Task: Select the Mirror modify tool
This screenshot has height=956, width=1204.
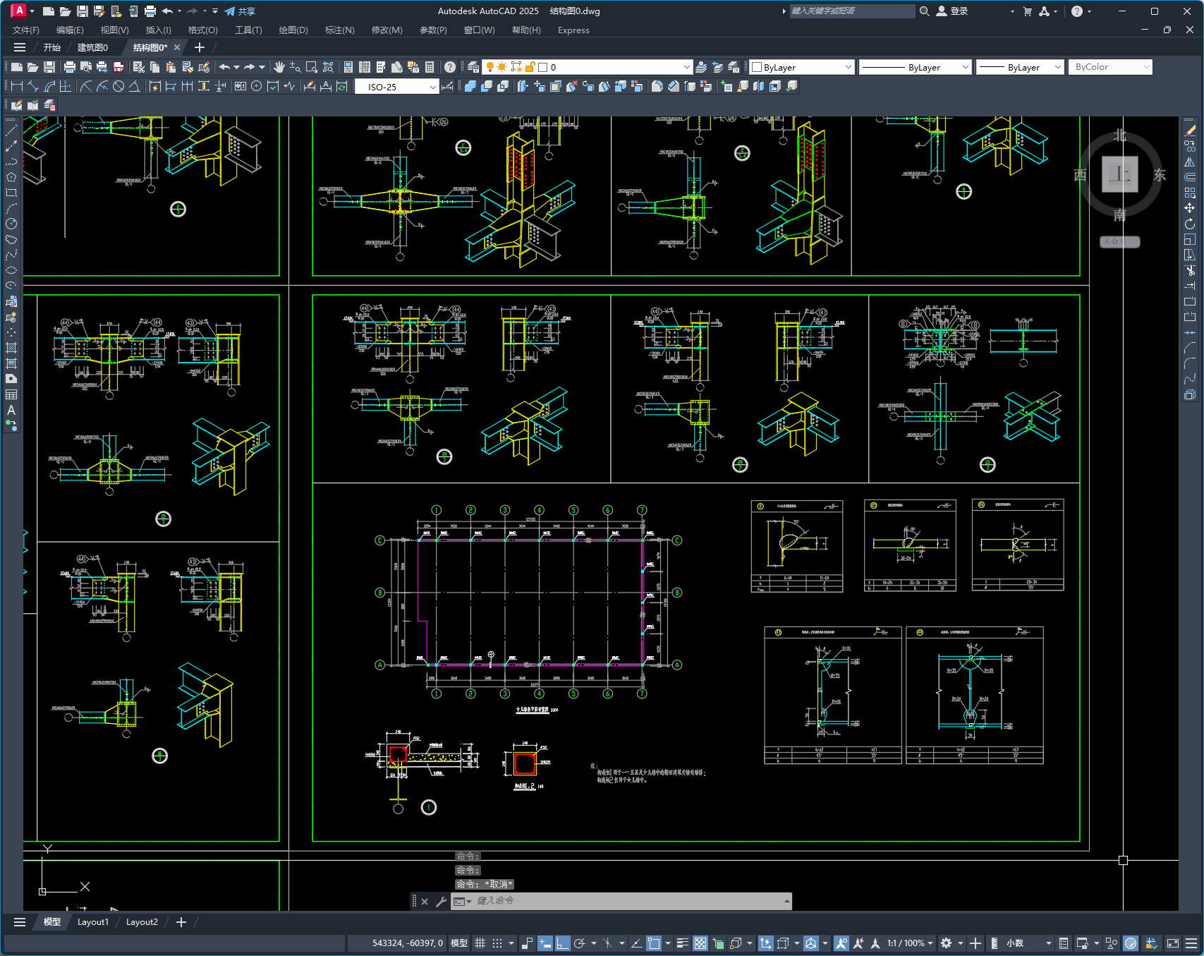Action: point(1190,162)
